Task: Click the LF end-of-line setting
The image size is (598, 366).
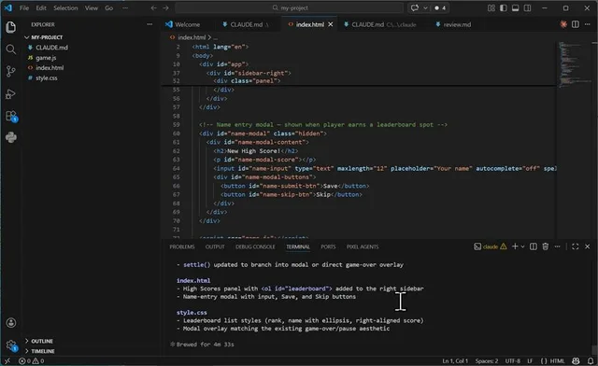Action: 530,360
